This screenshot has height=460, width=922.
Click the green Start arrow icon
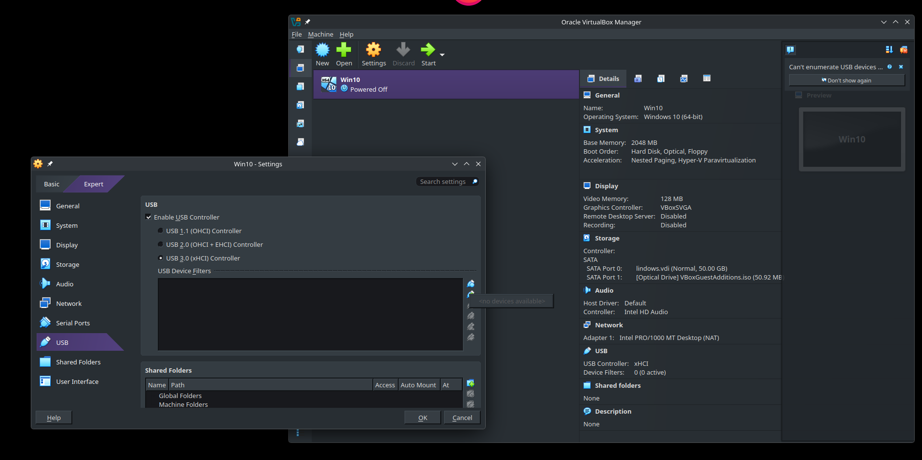[428, 50]
